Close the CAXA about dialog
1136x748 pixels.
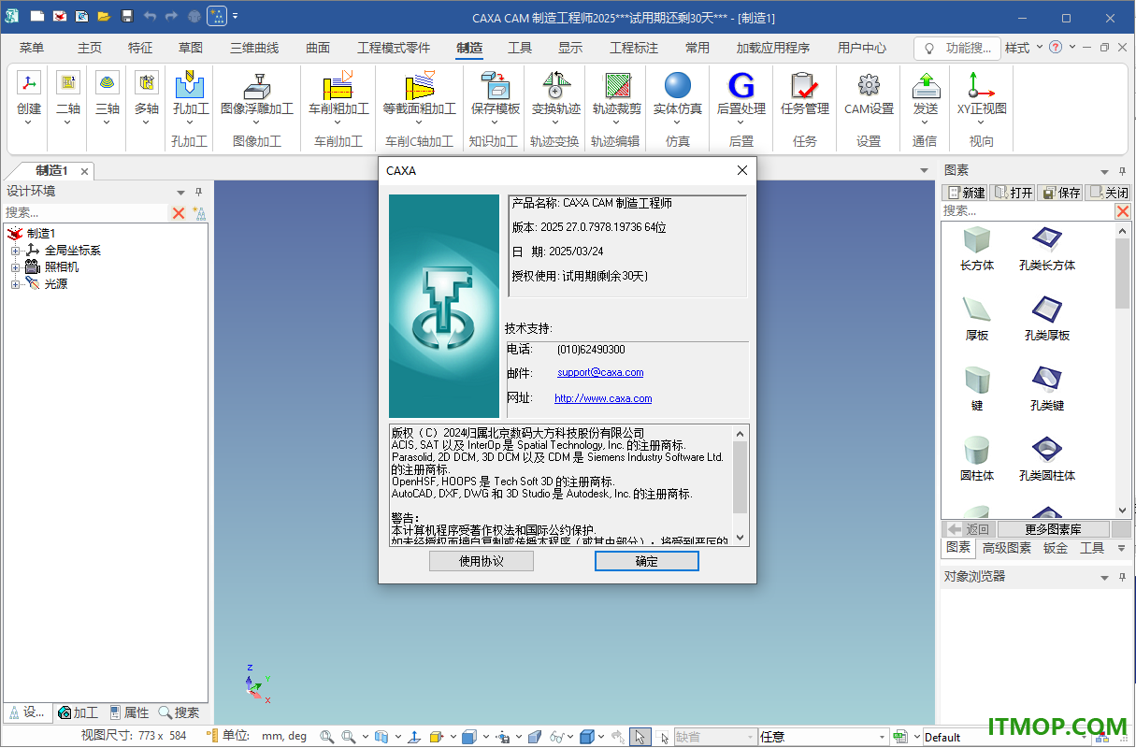point(742,170)
